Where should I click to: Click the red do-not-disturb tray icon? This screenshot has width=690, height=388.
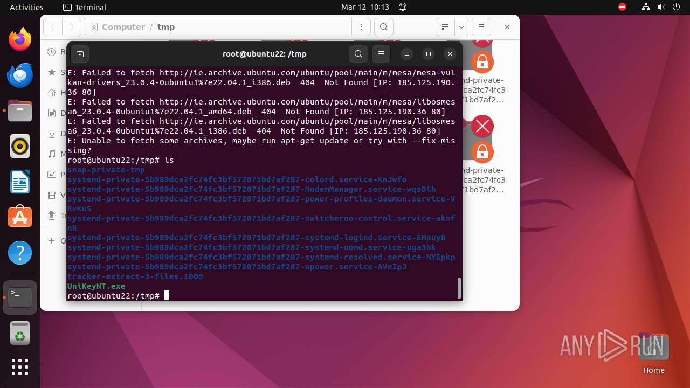(x=623, y=7)
